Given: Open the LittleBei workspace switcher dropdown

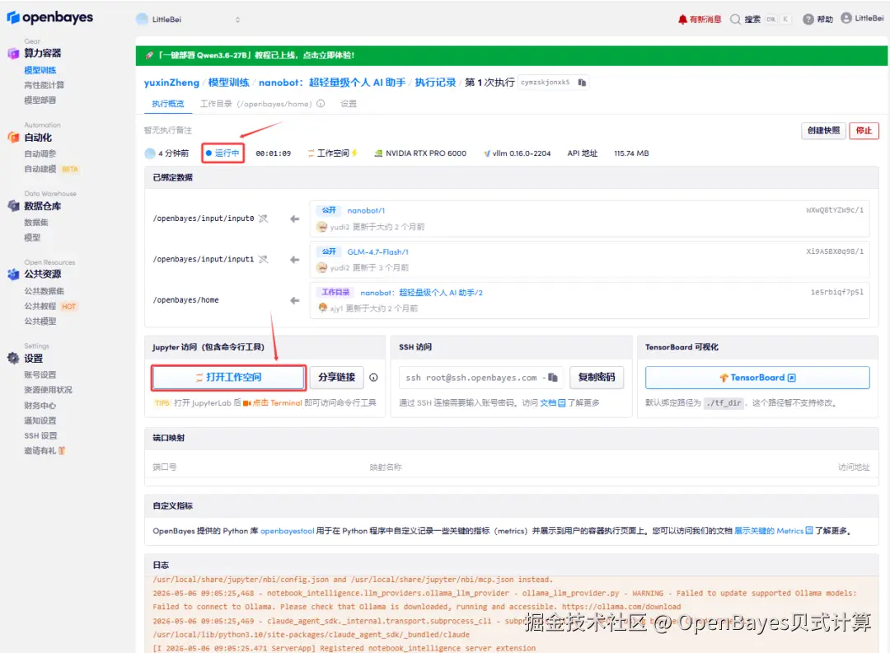Looking at the screenshot, I should [189, 19].
